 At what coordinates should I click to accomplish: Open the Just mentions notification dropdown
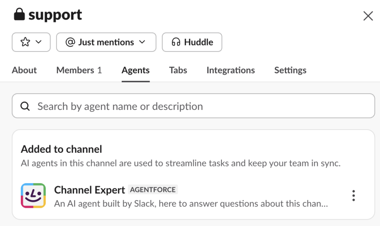pos(106,42)
